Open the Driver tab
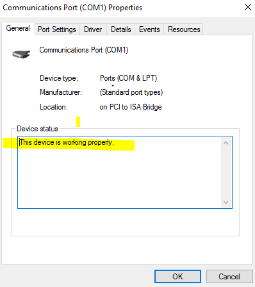255x287 pixels. (93, 29)
